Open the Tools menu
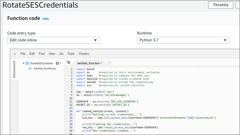Viewport: 240px width, 135px height. coord(71,54)
